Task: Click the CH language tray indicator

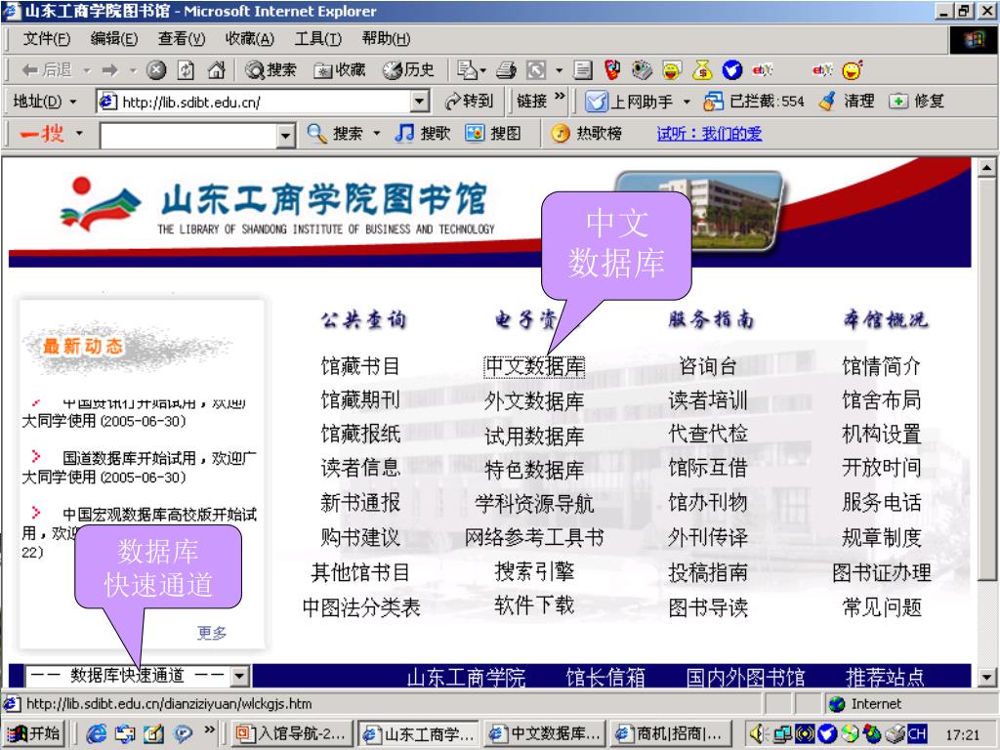Action: tap(916, 734)
